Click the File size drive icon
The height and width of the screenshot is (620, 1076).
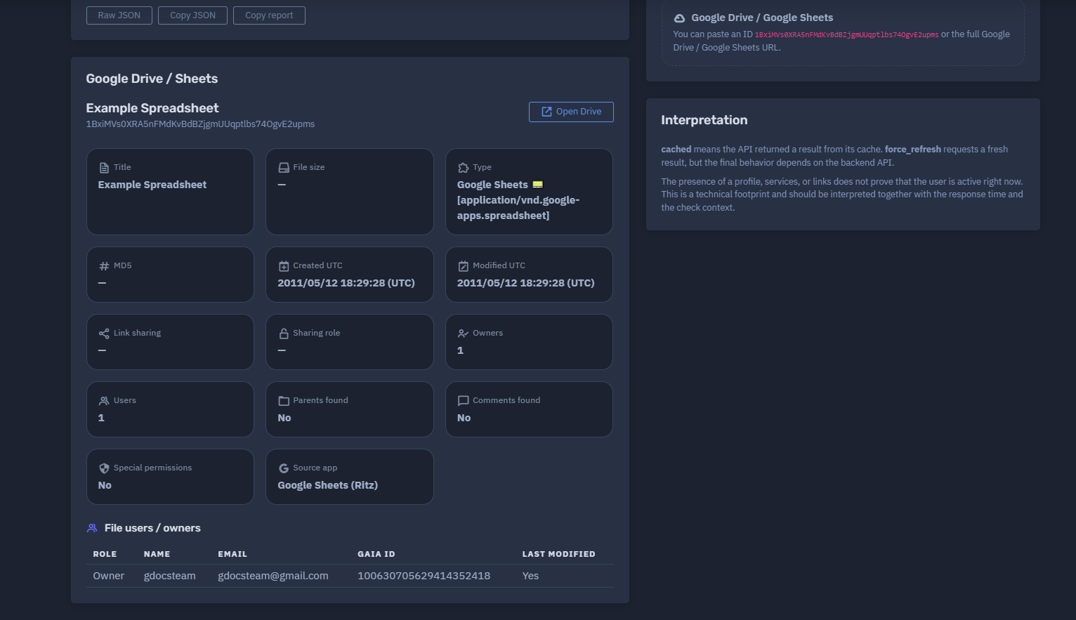pyautogui.click(x=284, y=168)
